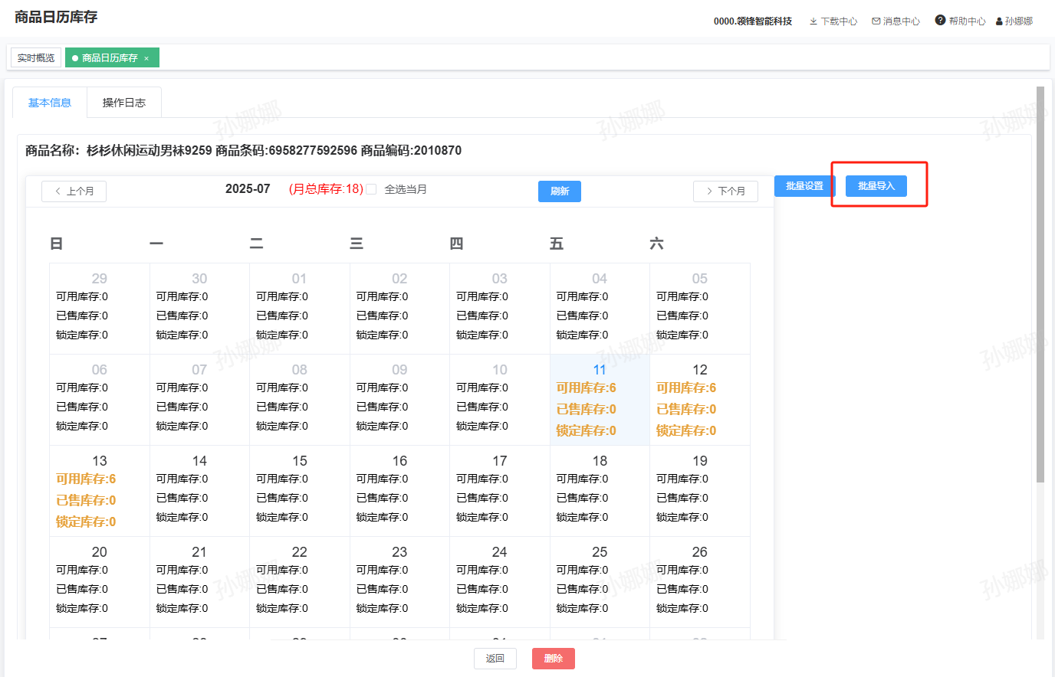Screen dimensions: 1055x677
Task: Go to next month 下个月
Action: [x=725, y=191]
